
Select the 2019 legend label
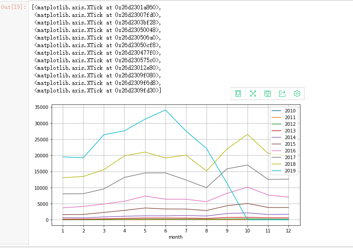tap(290, 171)
